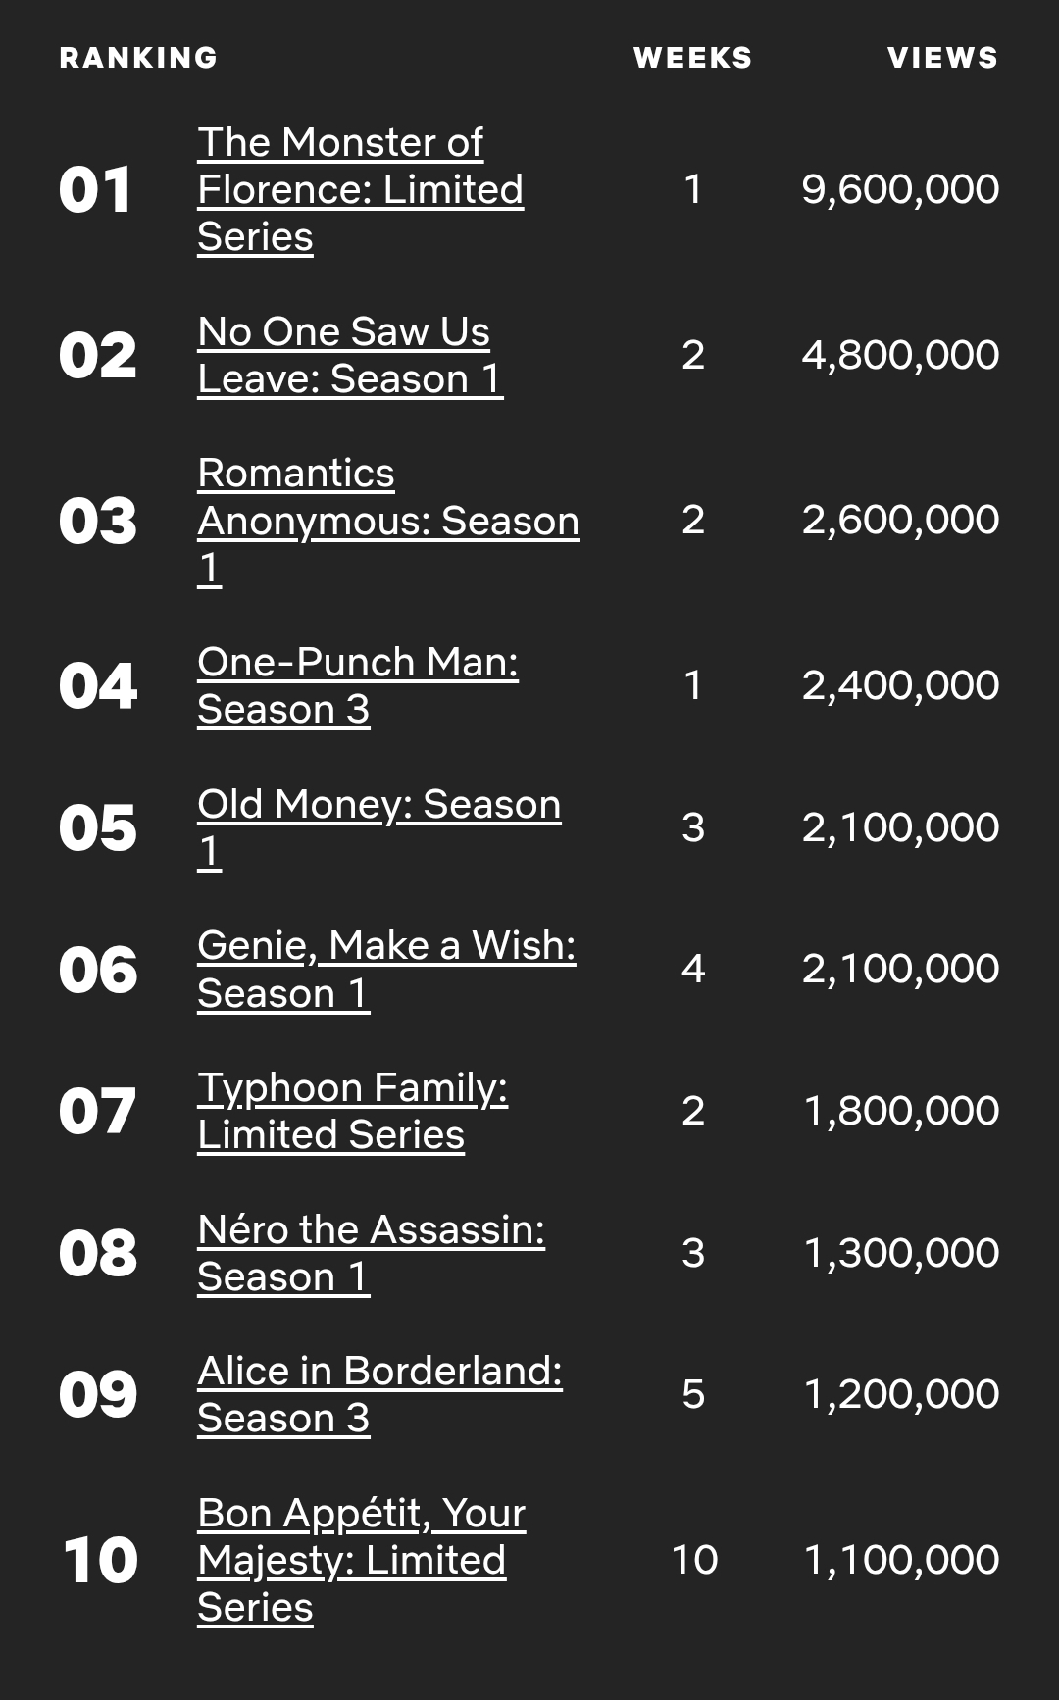Click rank number 05
1059x1700 pixels.
click(x=97, y=827)
